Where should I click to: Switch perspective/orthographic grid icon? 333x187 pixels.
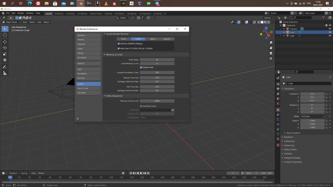(271, 58)
